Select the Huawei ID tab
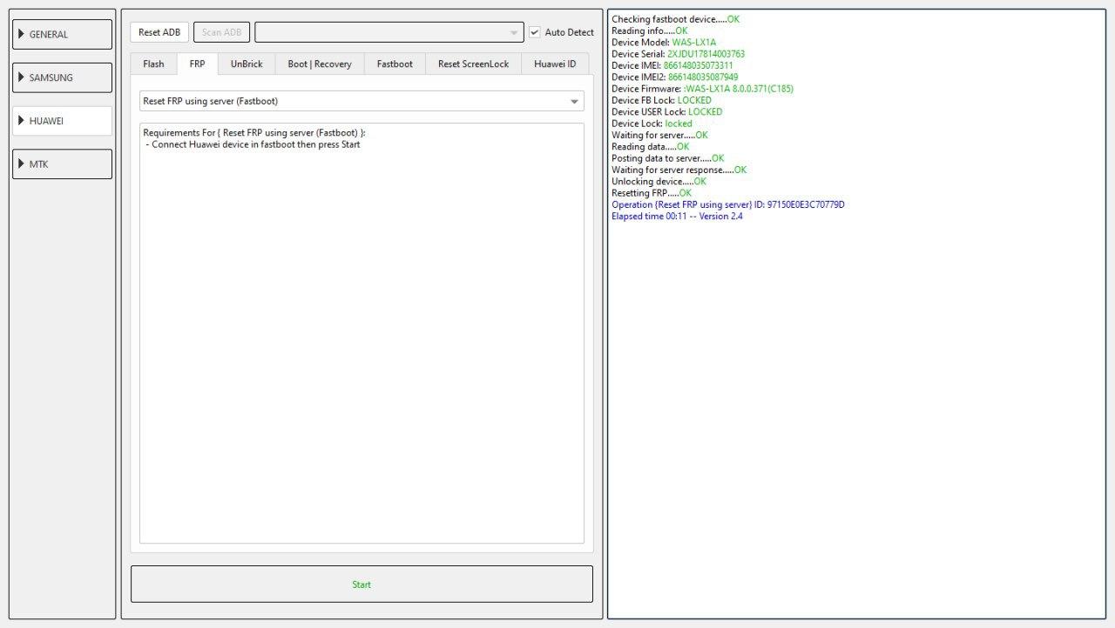The height and width of the screenshot is (628, 1115). pyautogui.click(x=555, y=63)
